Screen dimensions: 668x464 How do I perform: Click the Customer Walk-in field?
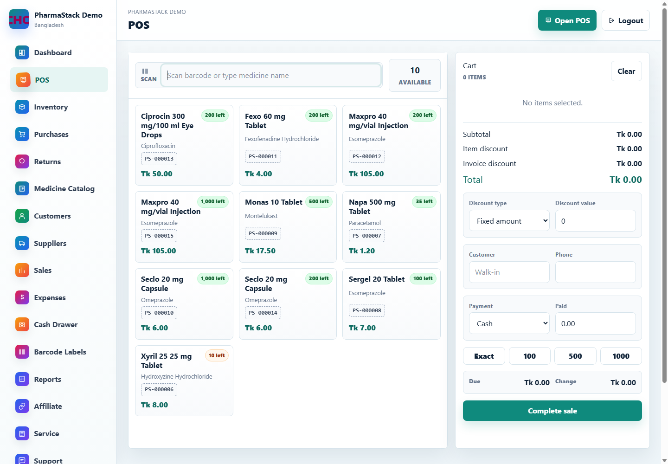509,272
